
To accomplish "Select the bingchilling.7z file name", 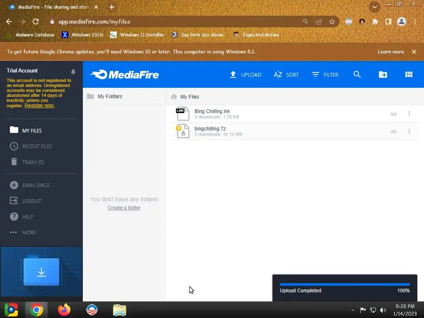I will [210, 129].
